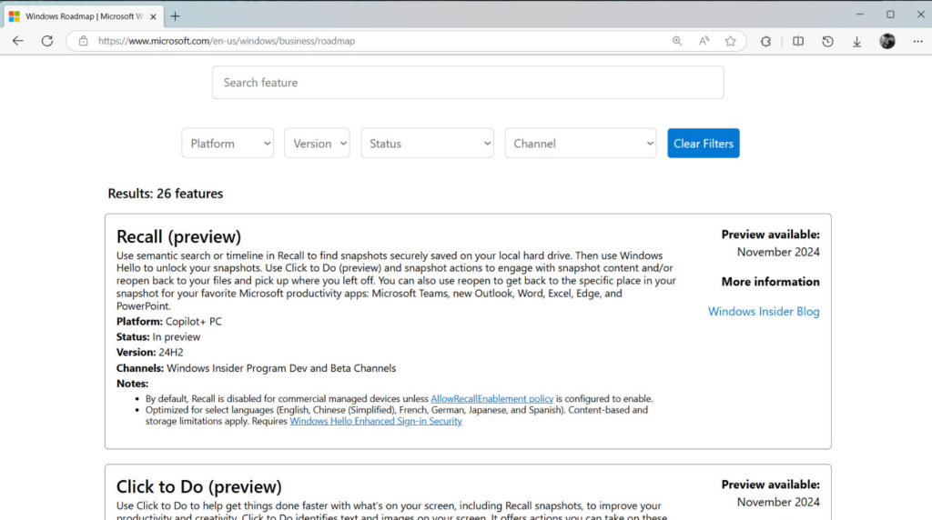Open Windows Hello Enhanced Sign-in Security link
This screenshot has height=520, width=932.
[x=376, y=421]
